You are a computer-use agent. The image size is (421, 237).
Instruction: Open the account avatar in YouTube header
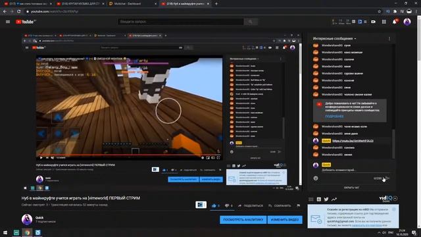click(x=407, y=22)
